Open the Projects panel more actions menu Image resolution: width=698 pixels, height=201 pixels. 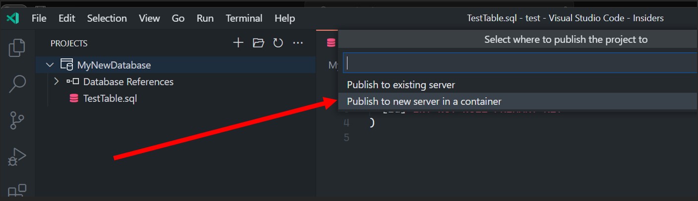[298, 43]
